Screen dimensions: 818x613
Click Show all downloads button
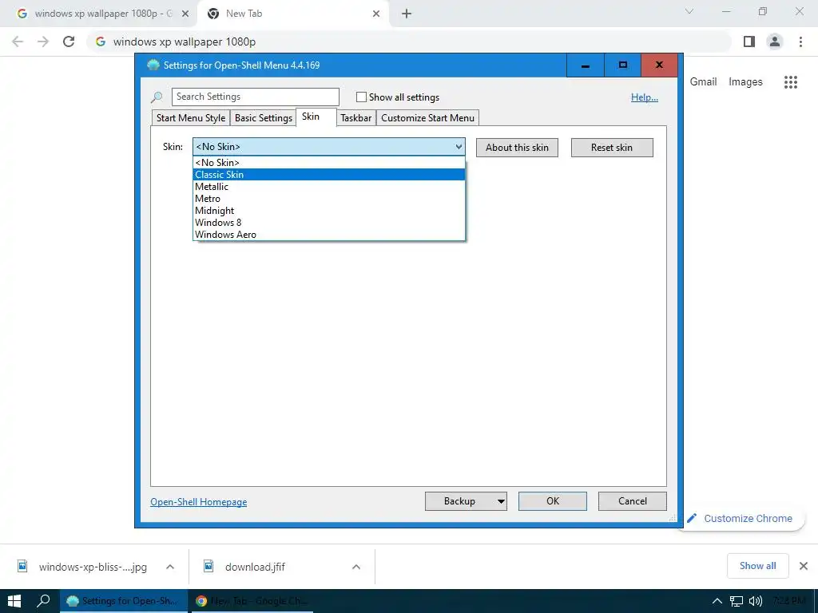(757, 566)
